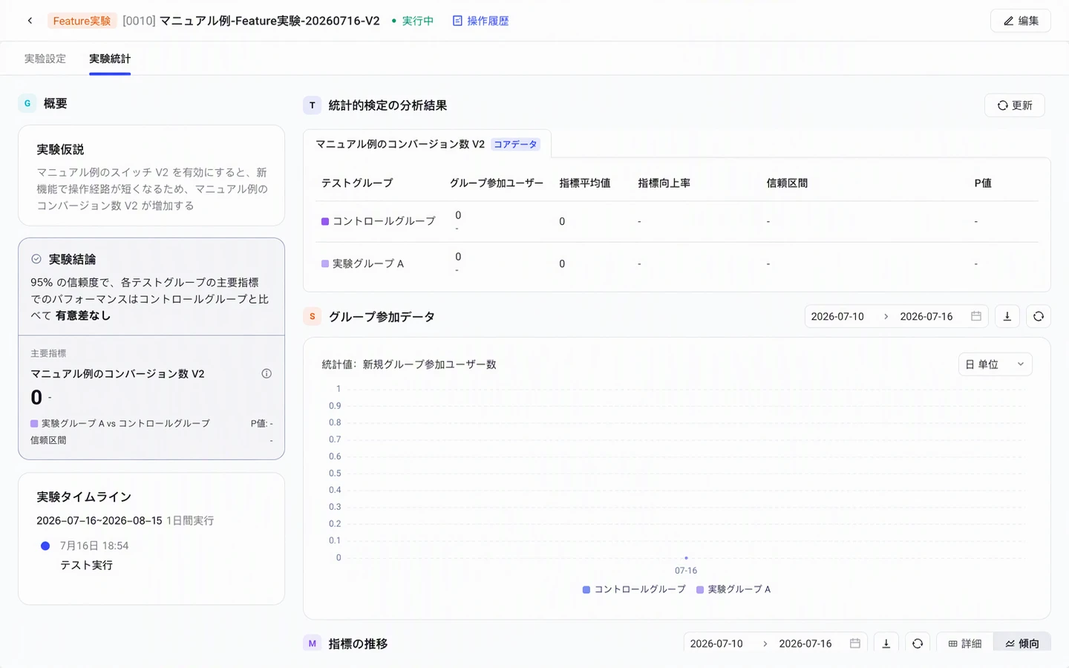Select the 実験統計 tab
The width and height of the screenshot is (1069, 668).
(110, 59)
